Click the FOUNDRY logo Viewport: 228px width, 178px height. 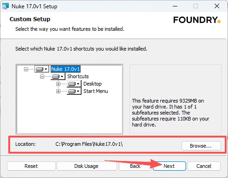click(197, 20)
